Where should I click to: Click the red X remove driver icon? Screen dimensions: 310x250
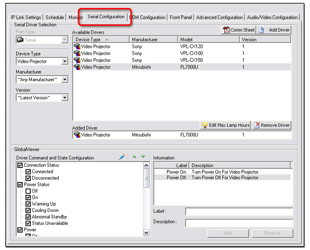(x=257, y=125)
